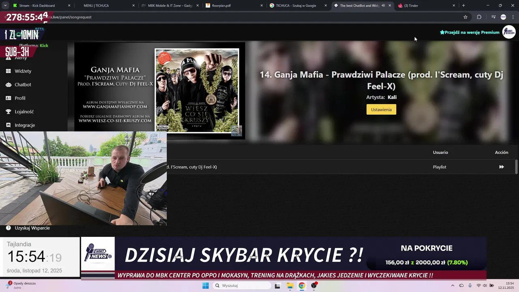Click the Chrome taskbar icon

(x=302, y=286)
